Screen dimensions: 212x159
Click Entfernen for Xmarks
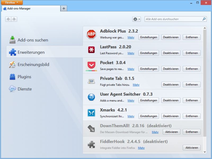192,116
